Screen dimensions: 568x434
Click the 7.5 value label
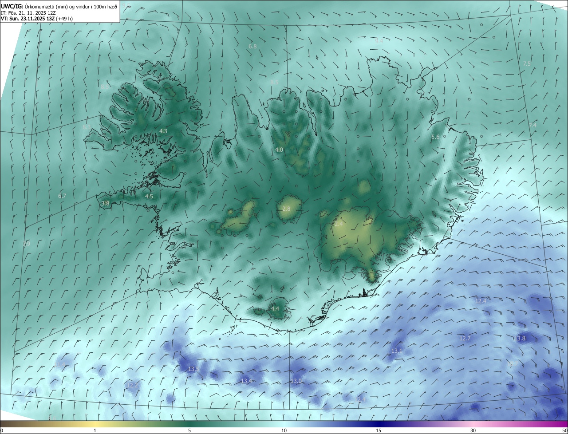527,64
